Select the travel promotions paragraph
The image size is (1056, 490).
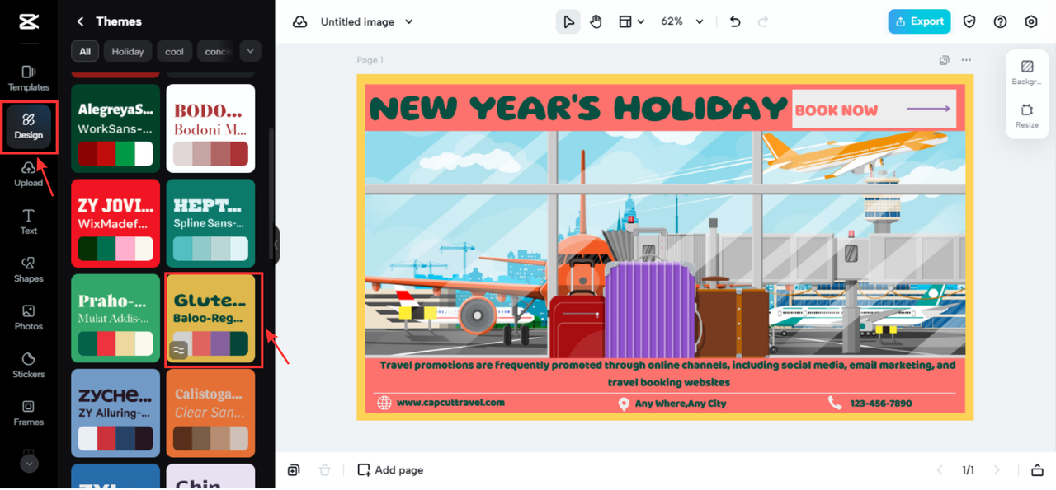click(x=668, y=373)
